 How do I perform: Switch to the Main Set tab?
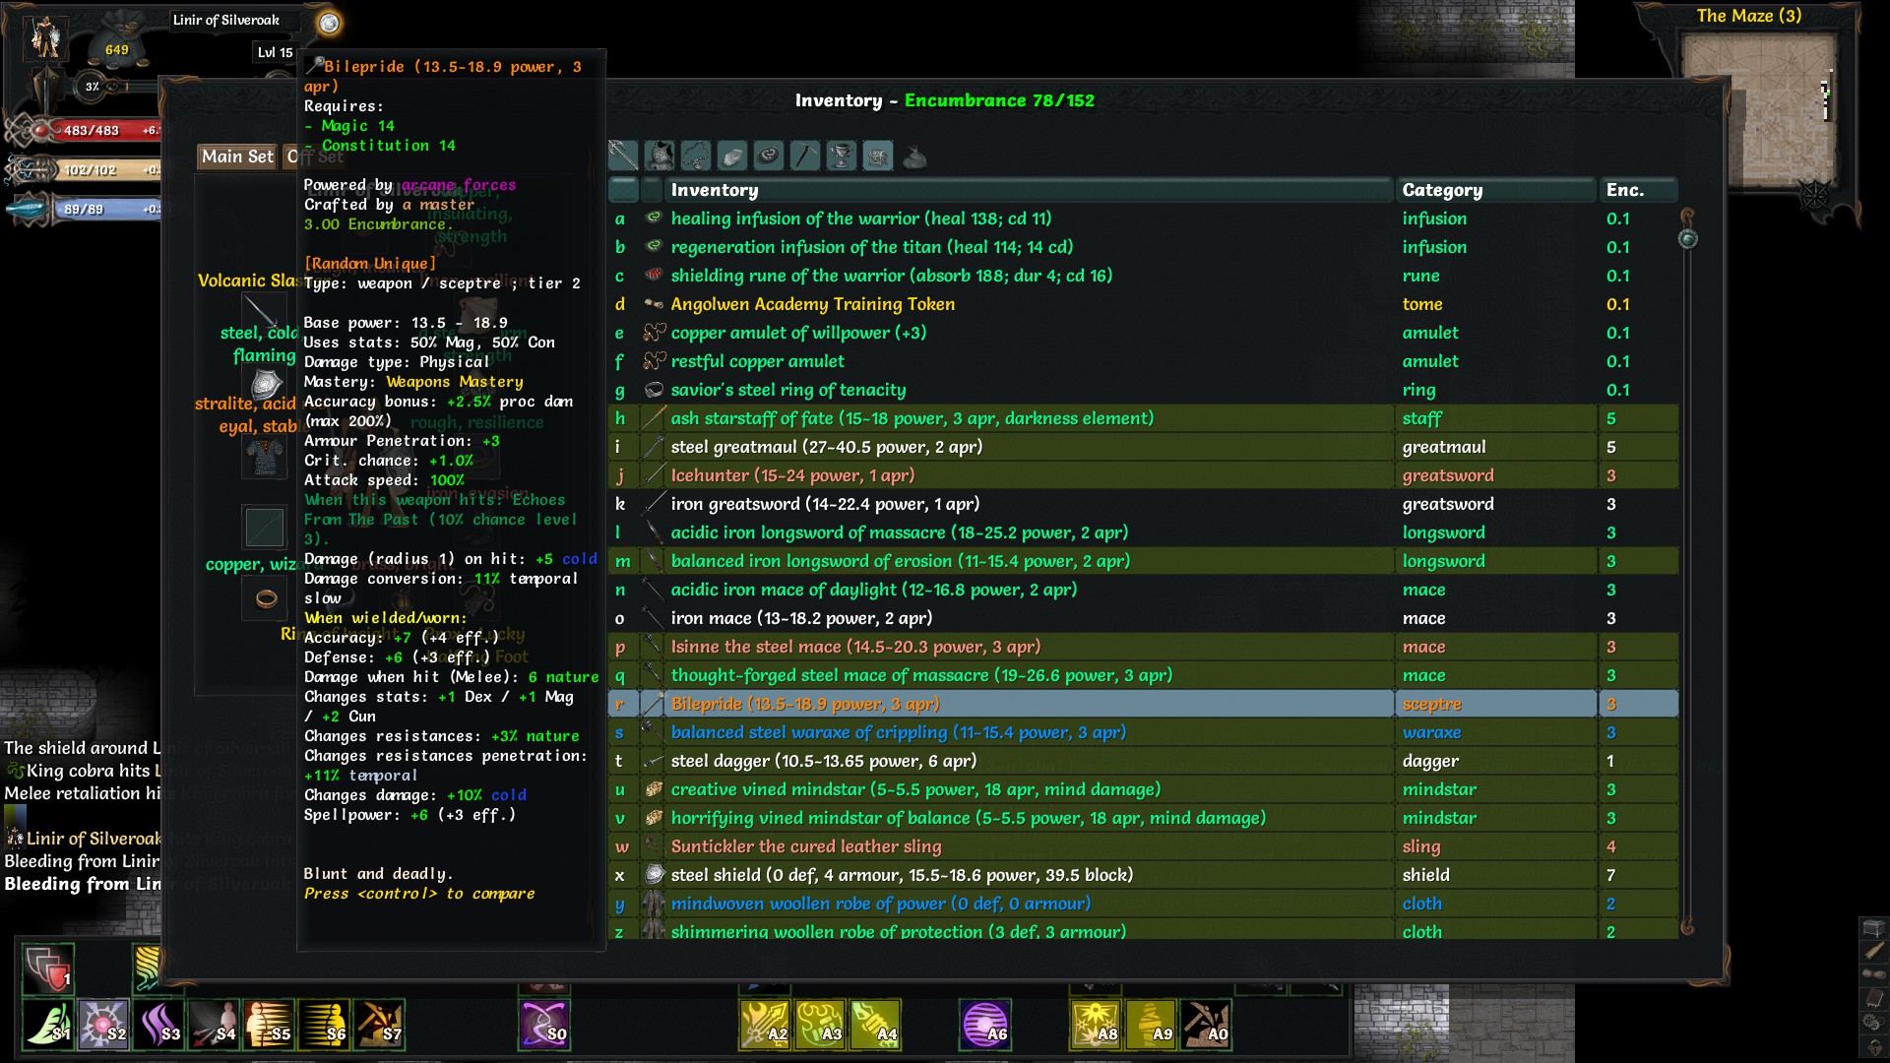[237, 156]
